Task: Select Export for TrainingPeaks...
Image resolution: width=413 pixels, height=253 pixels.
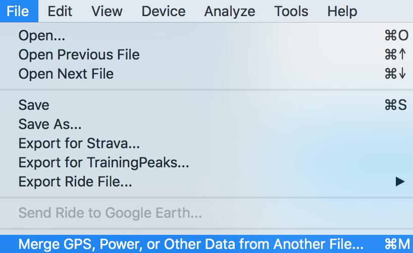Action: point(104,162)
